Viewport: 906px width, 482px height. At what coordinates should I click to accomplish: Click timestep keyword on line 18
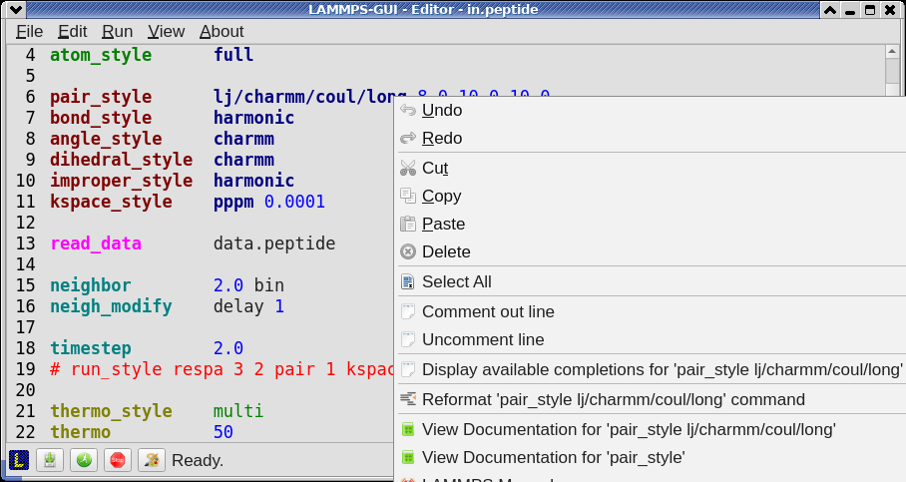[91, 348]
